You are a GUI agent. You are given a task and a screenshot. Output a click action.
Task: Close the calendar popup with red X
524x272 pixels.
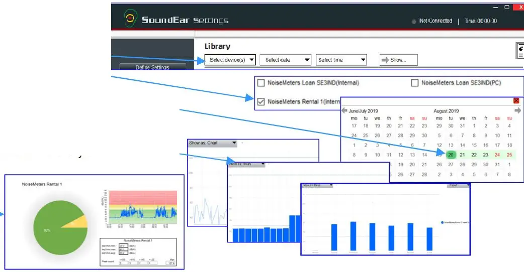coord(516,101)
